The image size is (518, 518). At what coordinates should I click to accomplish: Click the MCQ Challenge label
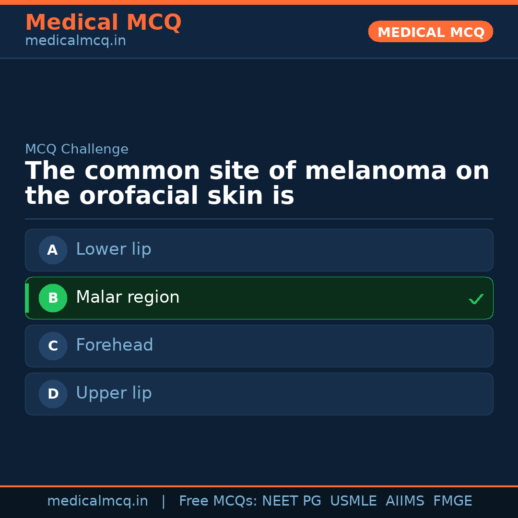(77, 149)
